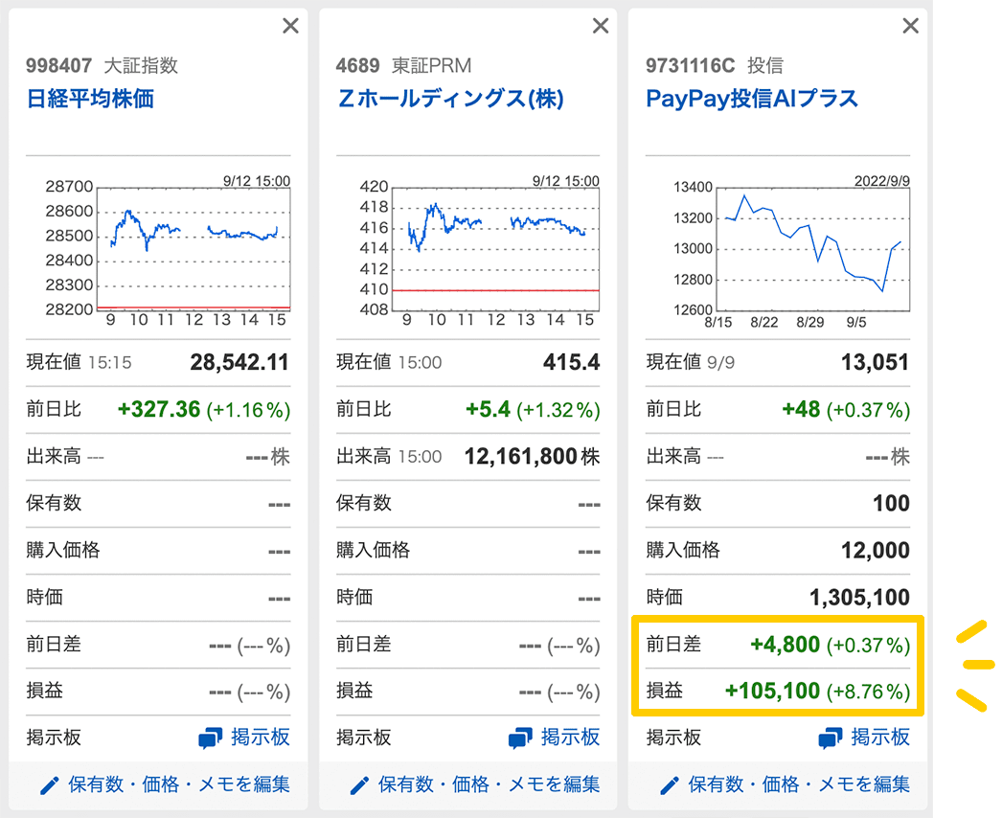
Task: Select the current value 13,051
Action: [x=875, y=363]
